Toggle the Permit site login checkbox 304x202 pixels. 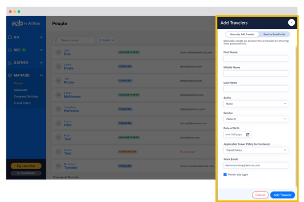point(225,174)
